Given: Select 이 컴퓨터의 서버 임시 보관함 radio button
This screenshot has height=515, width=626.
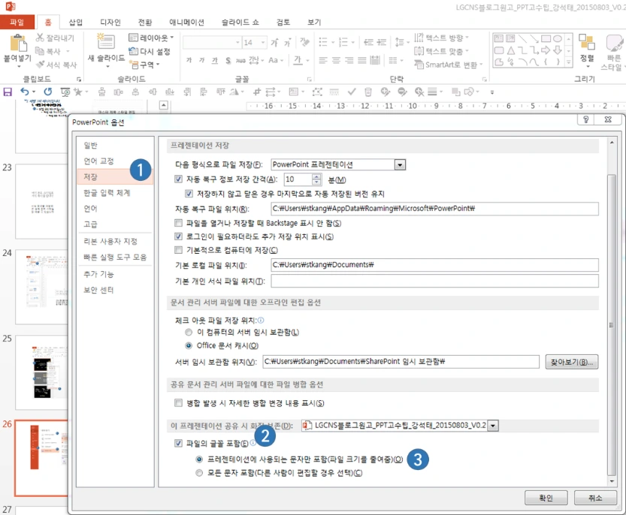Looking at the screenshot, I should click(189, 332).
